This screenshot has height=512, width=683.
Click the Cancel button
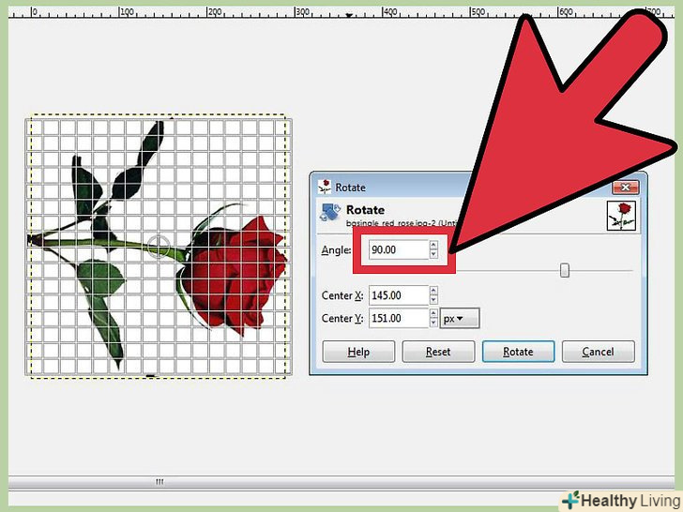tap(597, 352)
